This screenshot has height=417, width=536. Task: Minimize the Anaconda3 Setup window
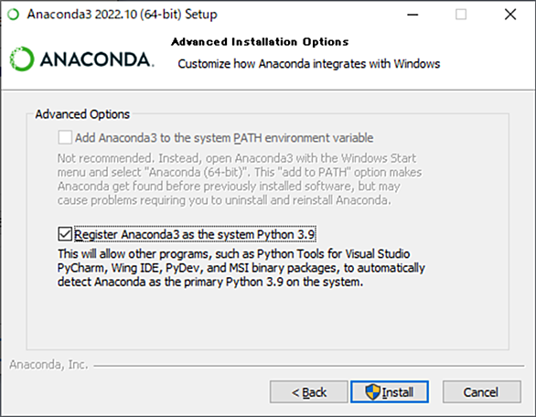tap(413, 15)
